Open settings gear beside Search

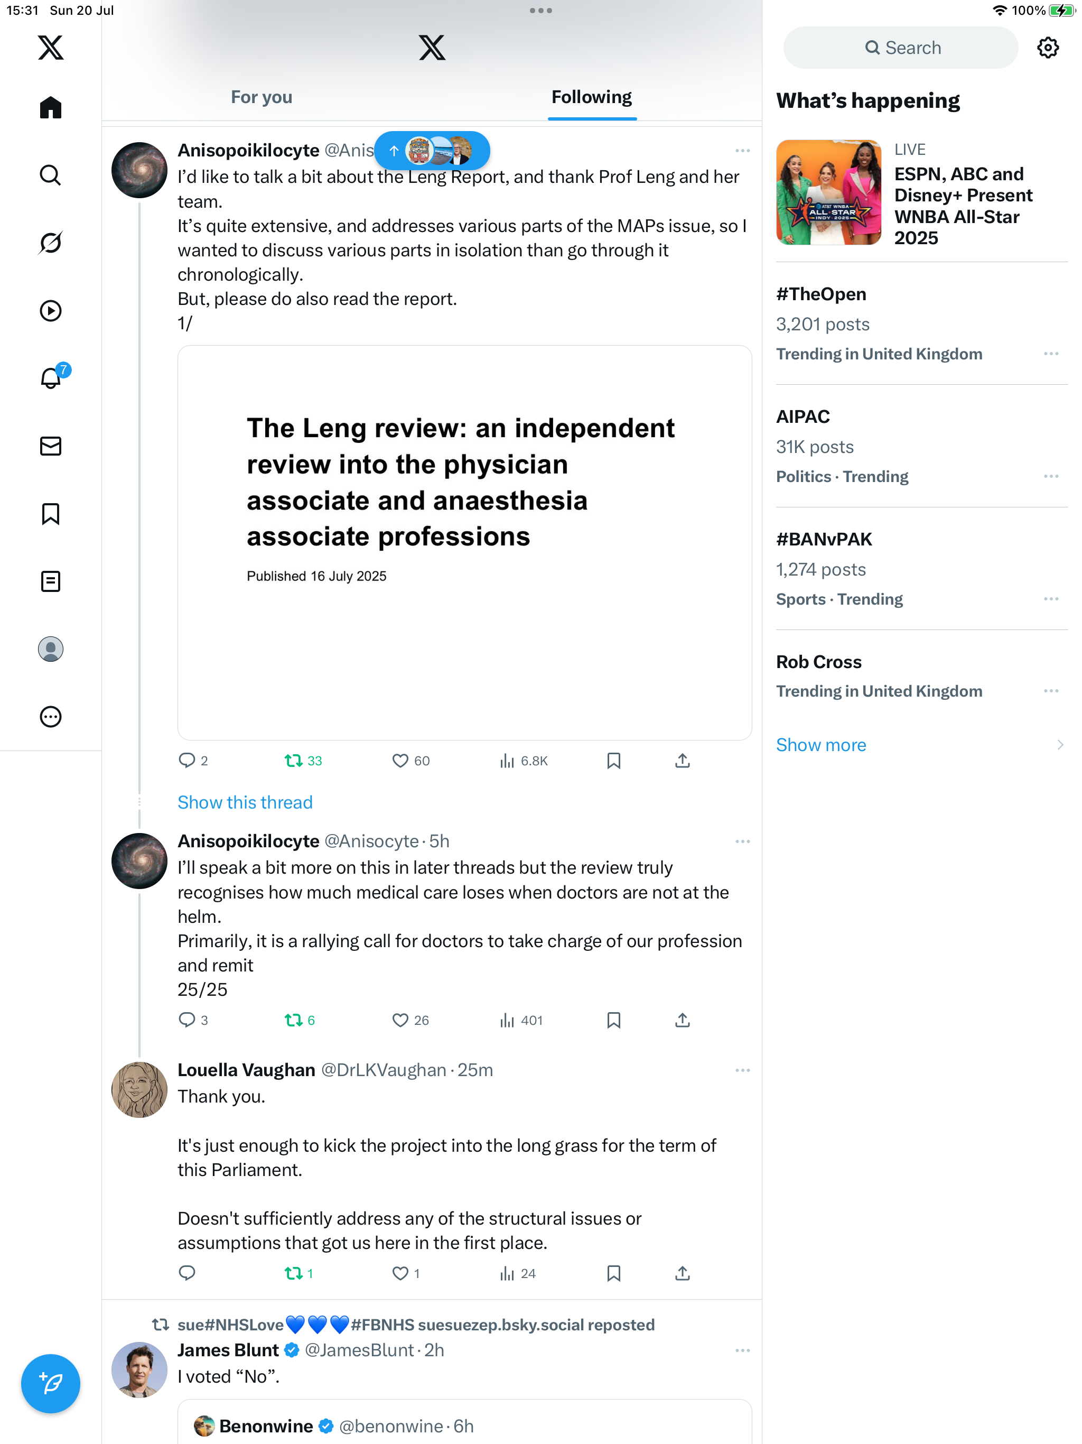(x=1048, y=48)
